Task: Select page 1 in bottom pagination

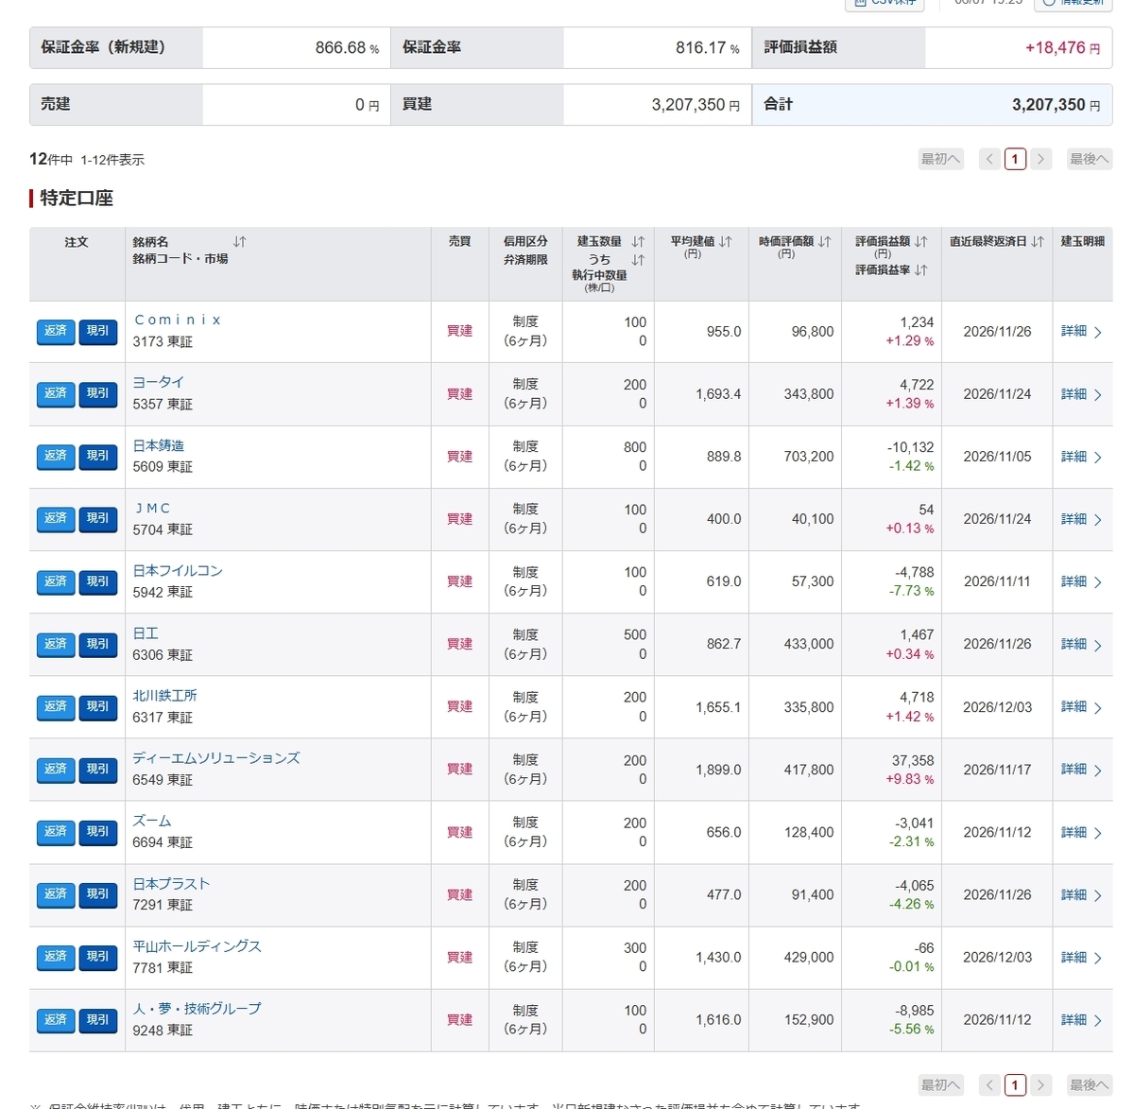Action: (1015, 1085)
